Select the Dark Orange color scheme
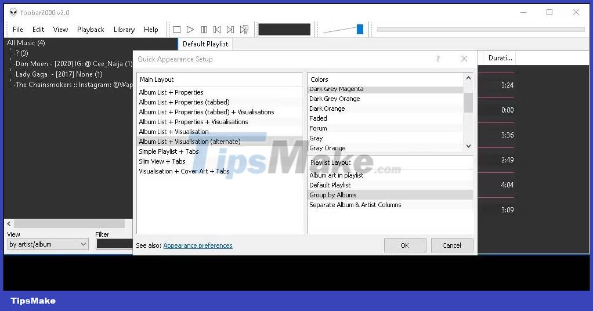The image size is (593, 311). click(385, 109)
